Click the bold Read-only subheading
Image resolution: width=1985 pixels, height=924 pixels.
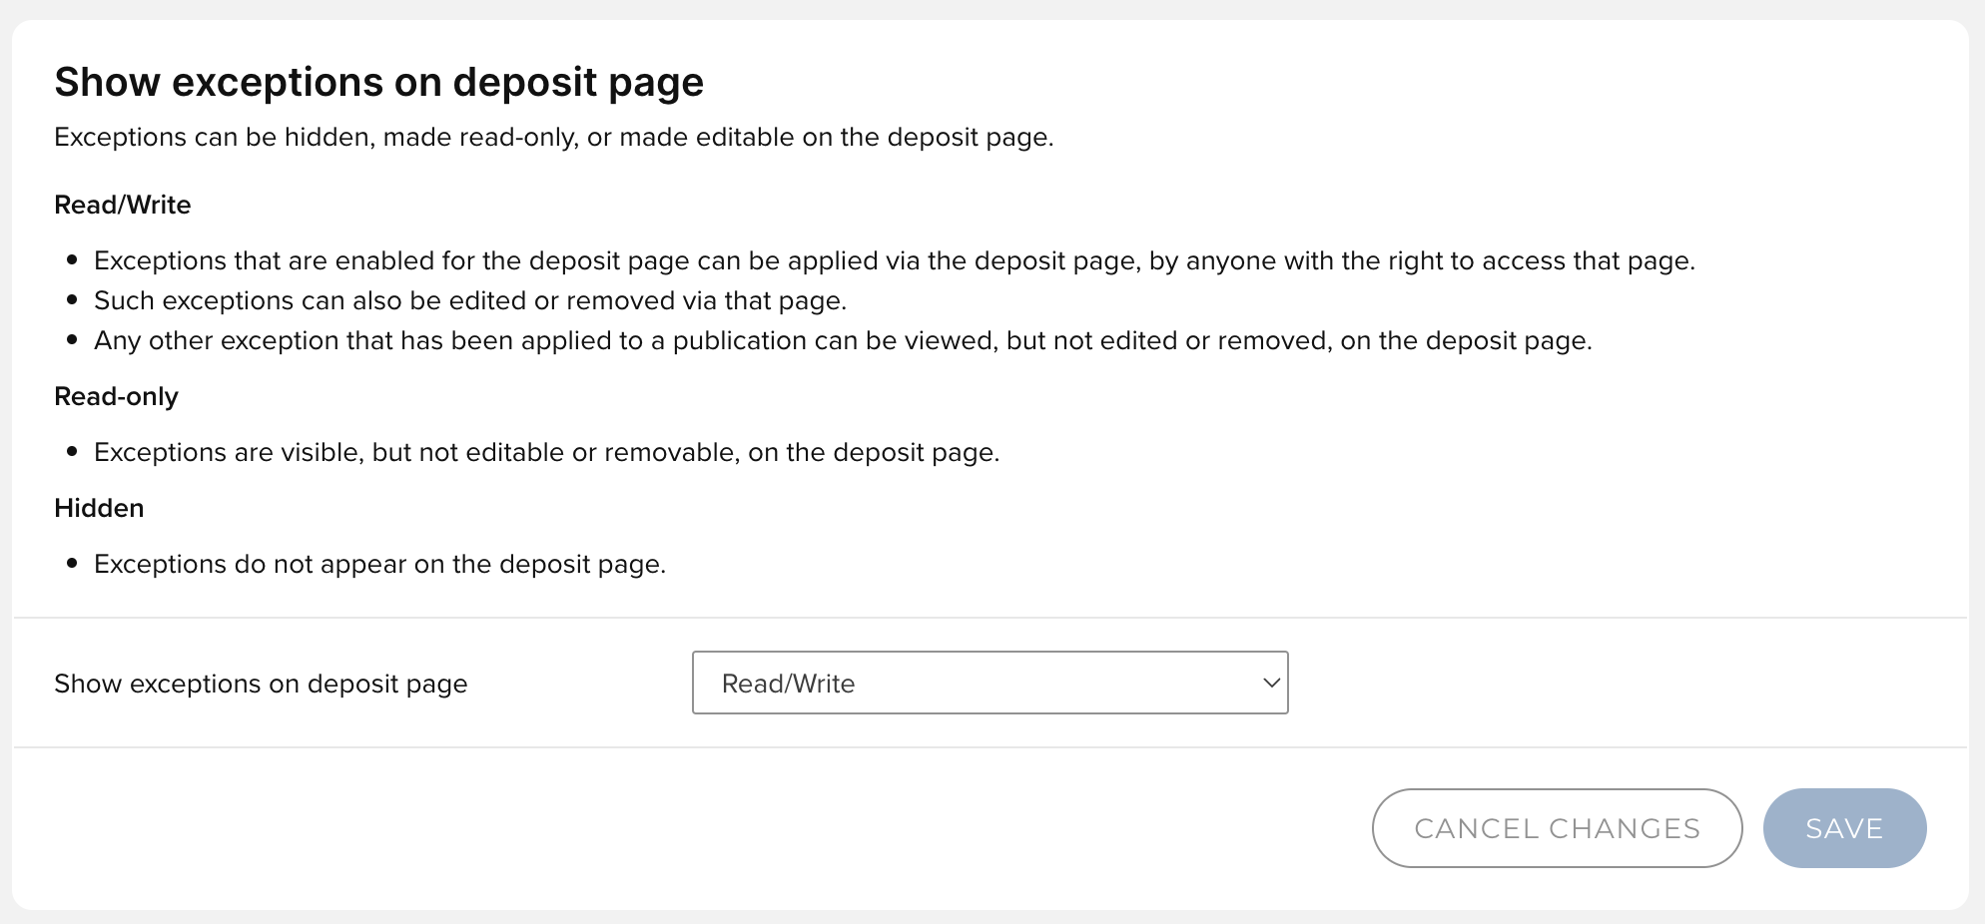[x=116, y=396]
